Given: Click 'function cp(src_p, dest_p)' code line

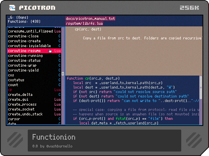Looking at the screenshot, I should [93, 78].
